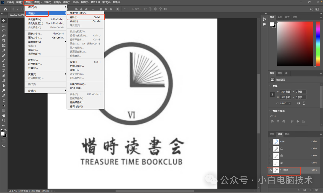Click inside the color picker field

tap(295, 44)
